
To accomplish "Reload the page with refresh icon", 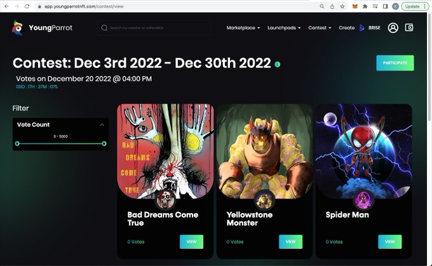I will 27,6.
